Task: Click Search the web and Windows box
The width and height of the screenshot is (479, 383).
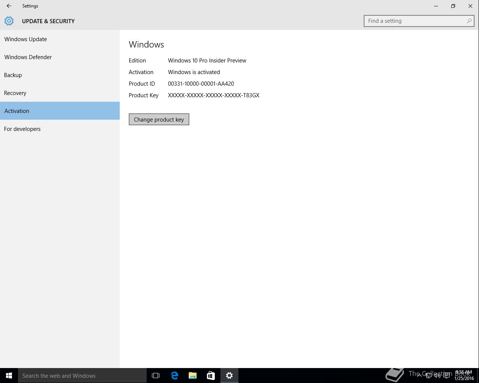Action: tap(82, 376)
